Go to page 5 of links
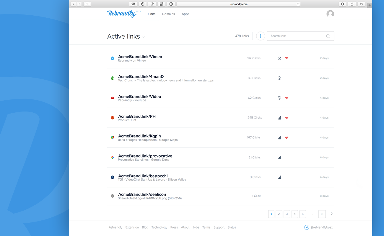Viewport: 384px width, 236px height. point(302,214)
